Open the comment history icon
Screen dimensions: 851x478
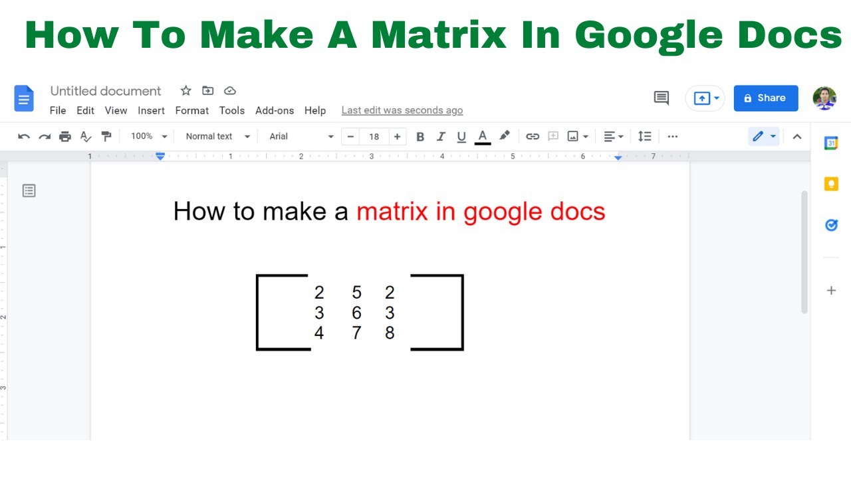(662, 98)
